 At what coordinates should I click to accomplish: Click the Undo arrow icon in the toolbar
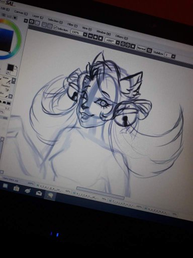click(31, 22)
